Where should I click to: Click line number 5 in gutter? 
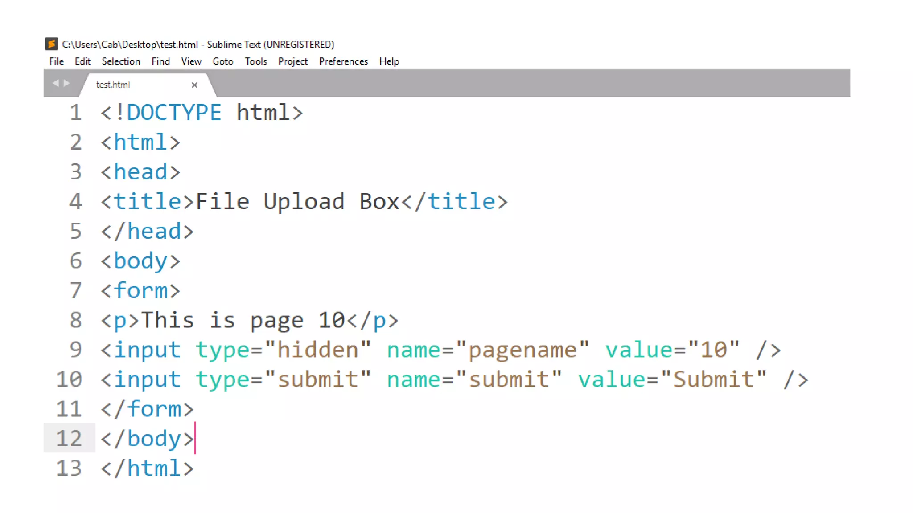click(76, 231)
